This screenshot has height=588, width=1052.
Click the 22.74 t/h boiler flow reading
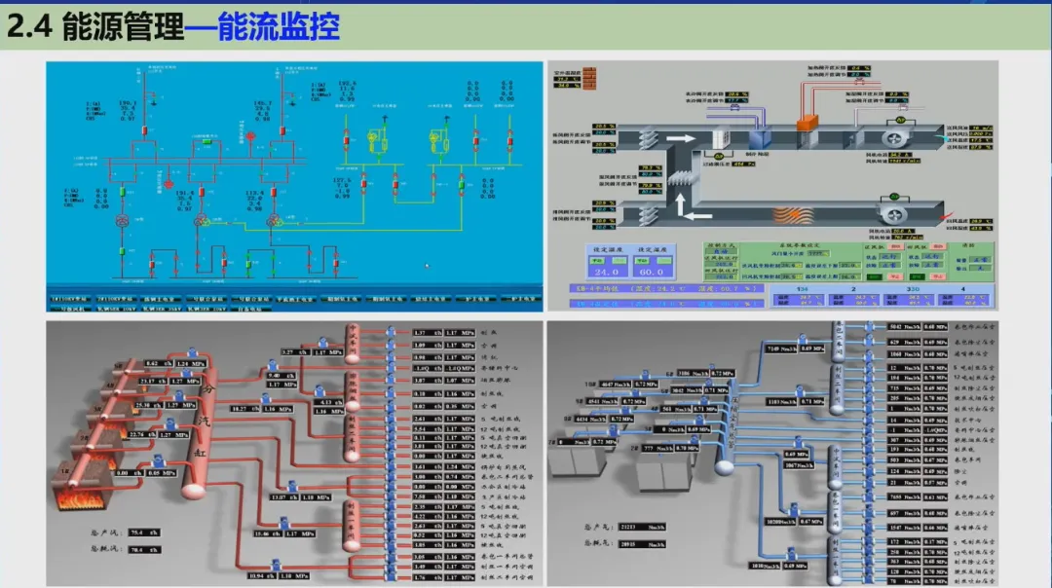click(141, 435)
